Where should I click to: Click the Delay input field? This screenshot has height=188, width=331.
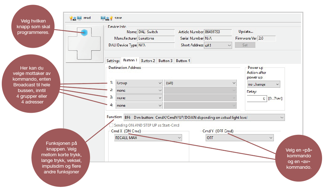click(257, 98)
